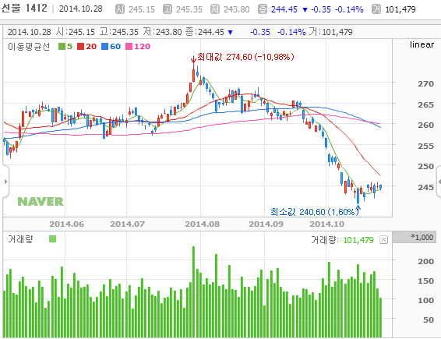
Task: Click the 2014.07 date axis label
Action: click(x=127, y=224)
